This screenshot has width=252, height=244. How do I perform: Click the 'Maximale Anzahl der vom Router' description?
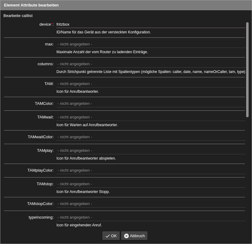coord(102,52)
